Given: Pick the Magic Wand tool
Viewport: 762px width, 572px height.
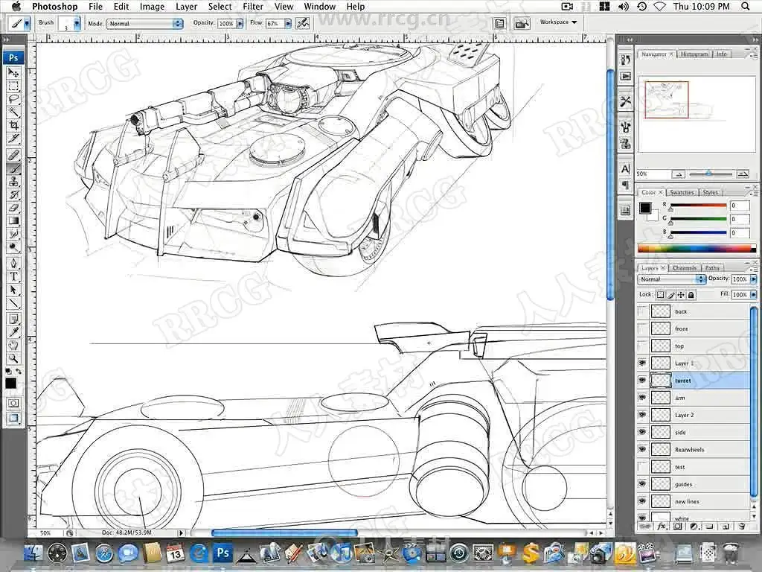Looking at the screenshot, I should point(13,112).
